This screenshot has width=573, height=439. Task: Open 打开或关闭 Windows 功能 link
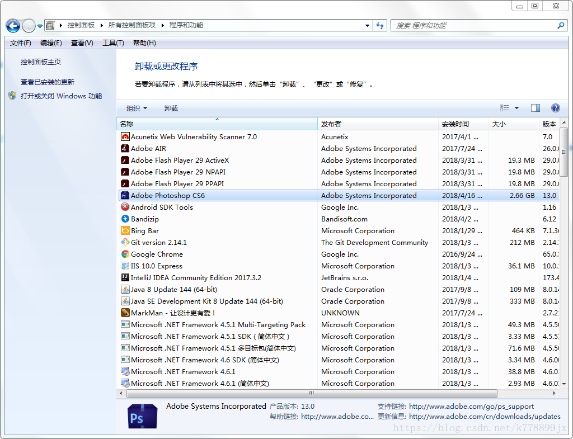[x=61, y=96]
